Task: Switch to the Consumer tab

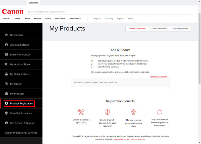Action: coord(33,3)
